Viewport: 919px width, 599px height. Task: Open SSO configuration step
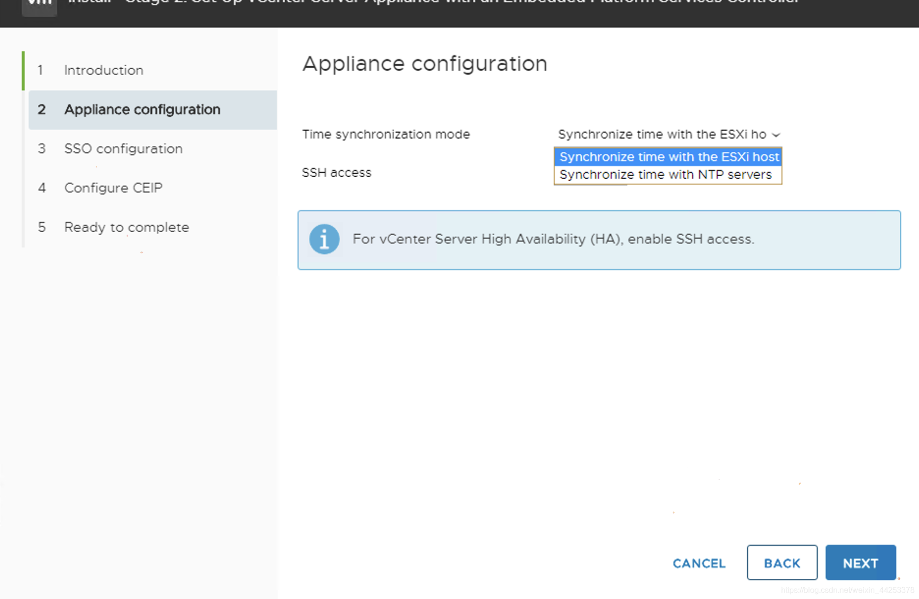(152, 149)
